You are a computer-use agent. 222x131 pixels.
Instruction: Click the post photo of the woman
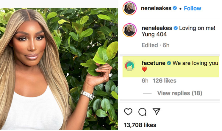click(59, 68)
